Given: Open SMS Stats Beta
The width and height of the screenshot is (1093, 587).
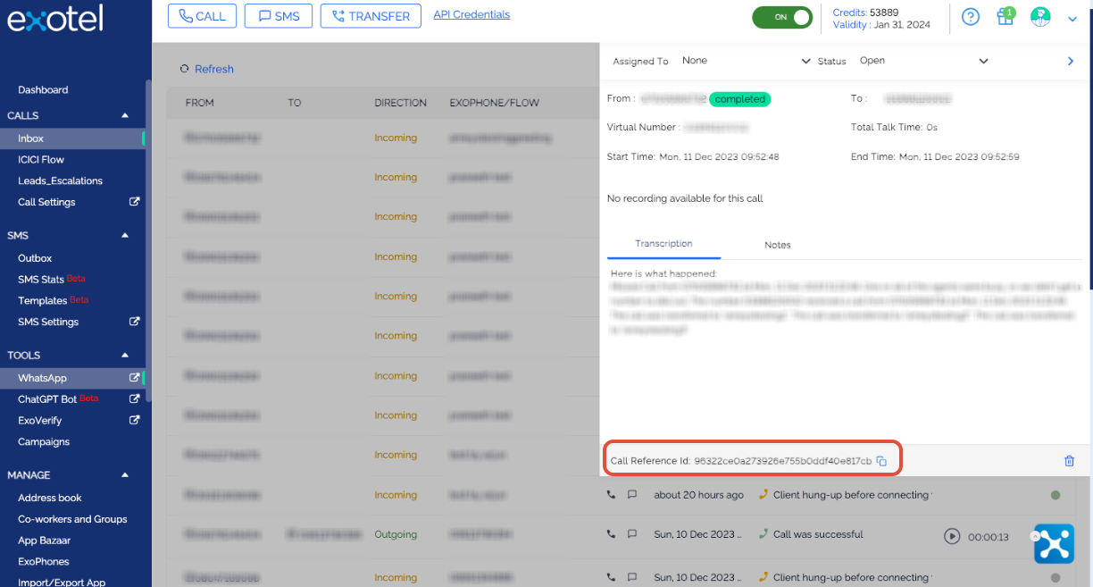Looking at the screenshot, I should click(52, 280).
